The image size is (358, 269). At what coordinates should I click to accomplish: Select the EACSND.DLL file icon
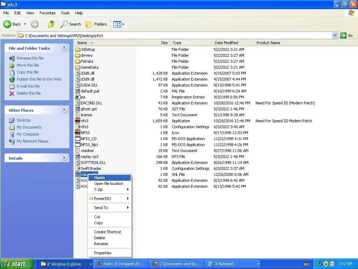[x=78, y=103]
